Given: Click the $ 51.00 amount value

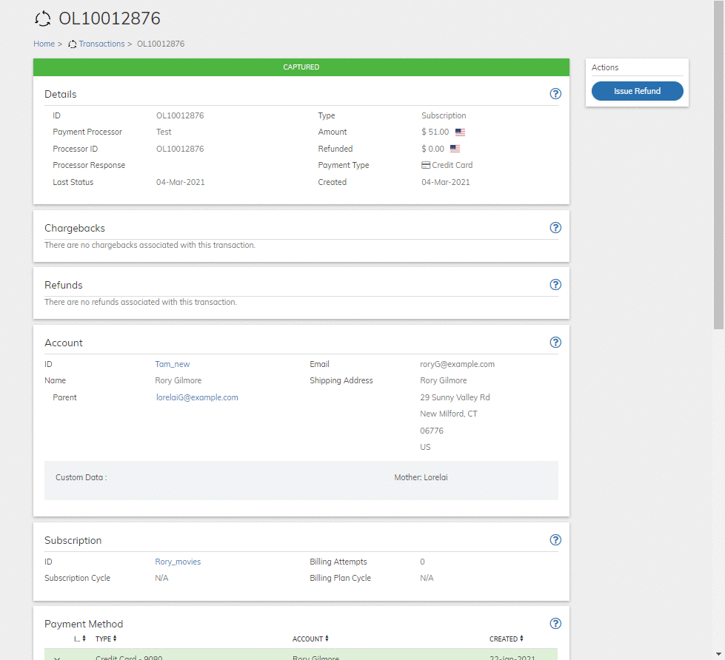Looking at the screenshot, I should point(435,132).
